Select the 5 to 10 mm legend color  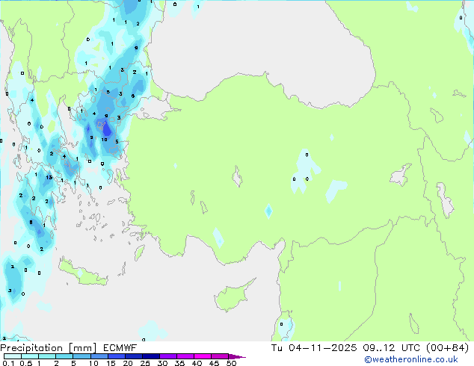point(81,356)
